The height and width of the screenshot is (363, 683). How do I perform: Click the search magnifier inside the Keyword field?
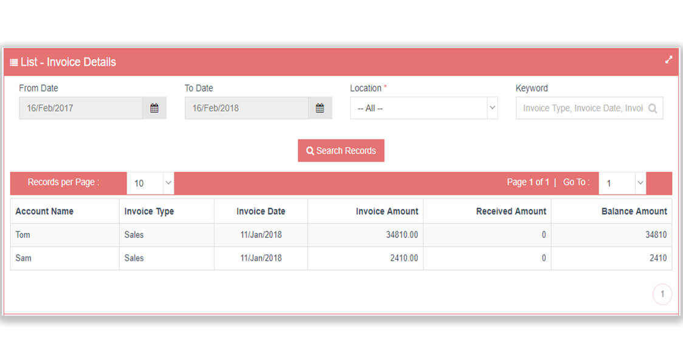652,108
